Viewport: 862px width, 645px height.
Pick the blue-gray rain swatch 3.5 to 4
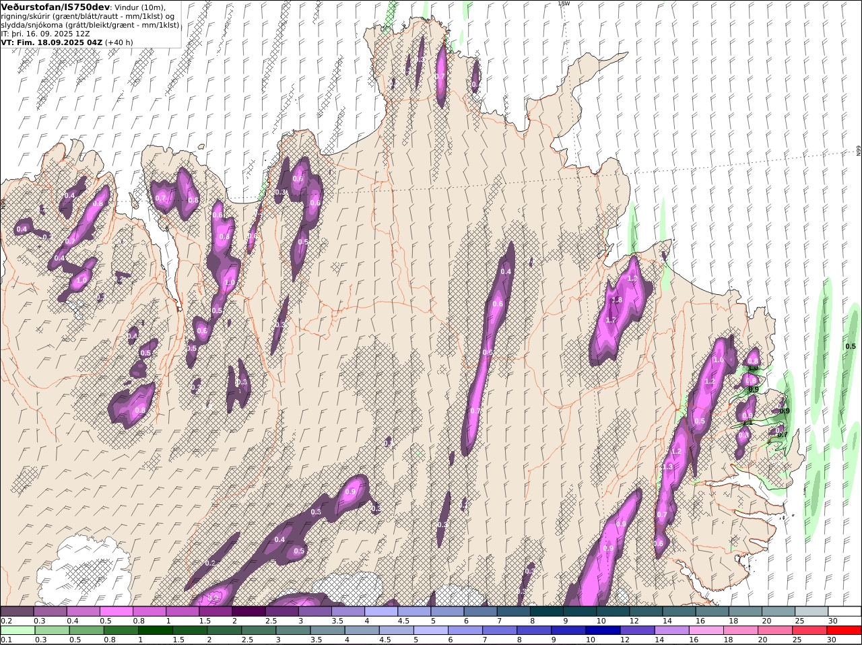click(327, 631)
